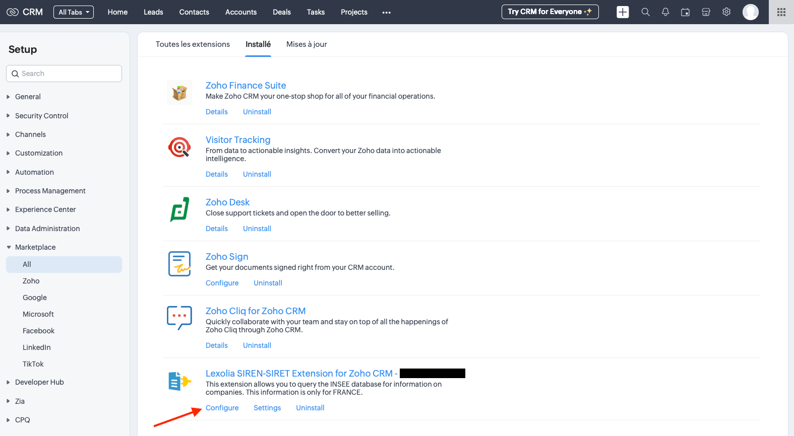
Task: Uninstall the Lexolia SIREN-SIRET extension
Action: point(310,408)
